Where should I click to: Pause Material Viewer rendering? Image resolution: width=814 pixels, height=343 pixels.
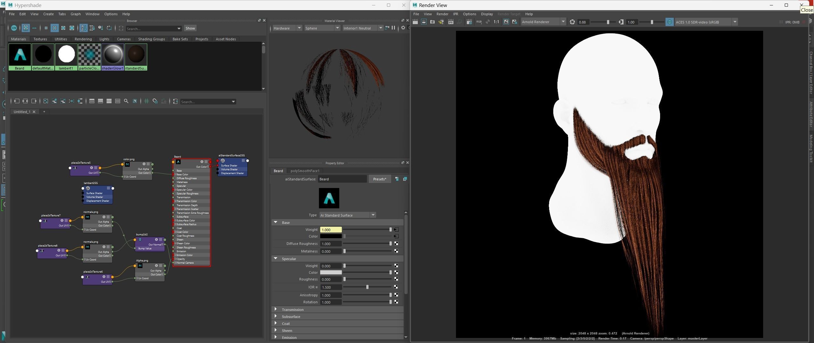394,28
